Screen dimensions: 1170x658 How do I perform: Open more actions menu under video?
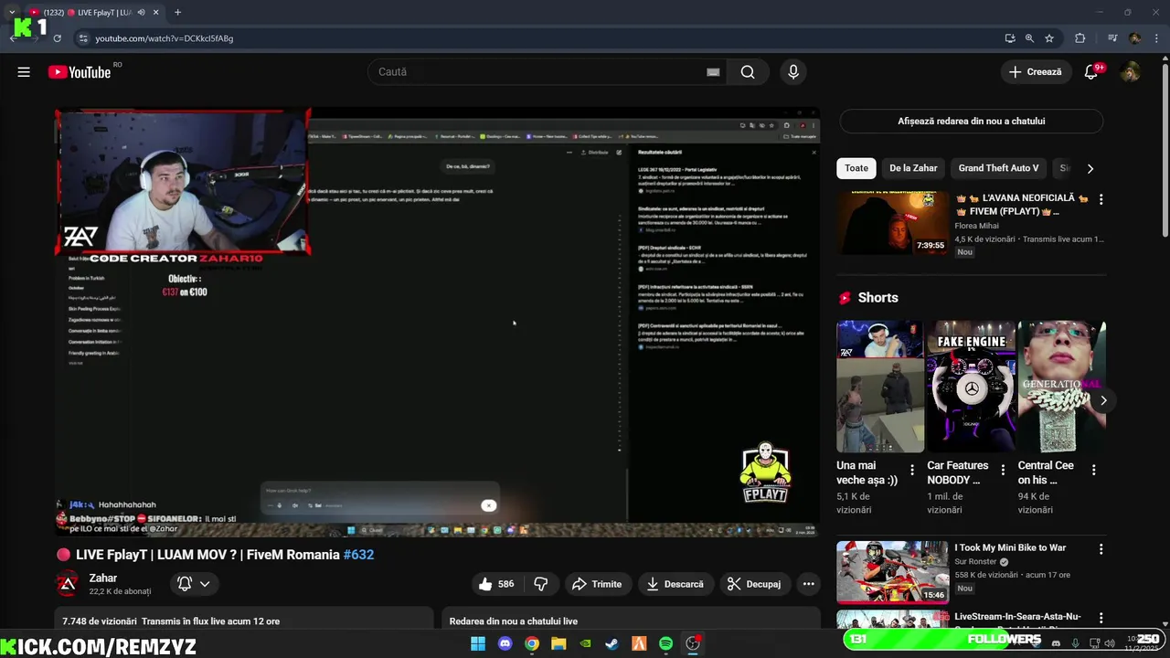point(808,584)
